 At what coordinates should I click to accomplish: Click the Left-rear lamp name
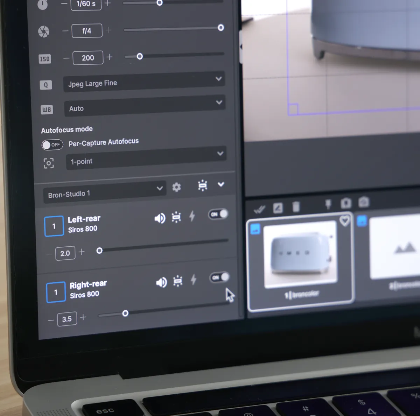click(84, 219)
